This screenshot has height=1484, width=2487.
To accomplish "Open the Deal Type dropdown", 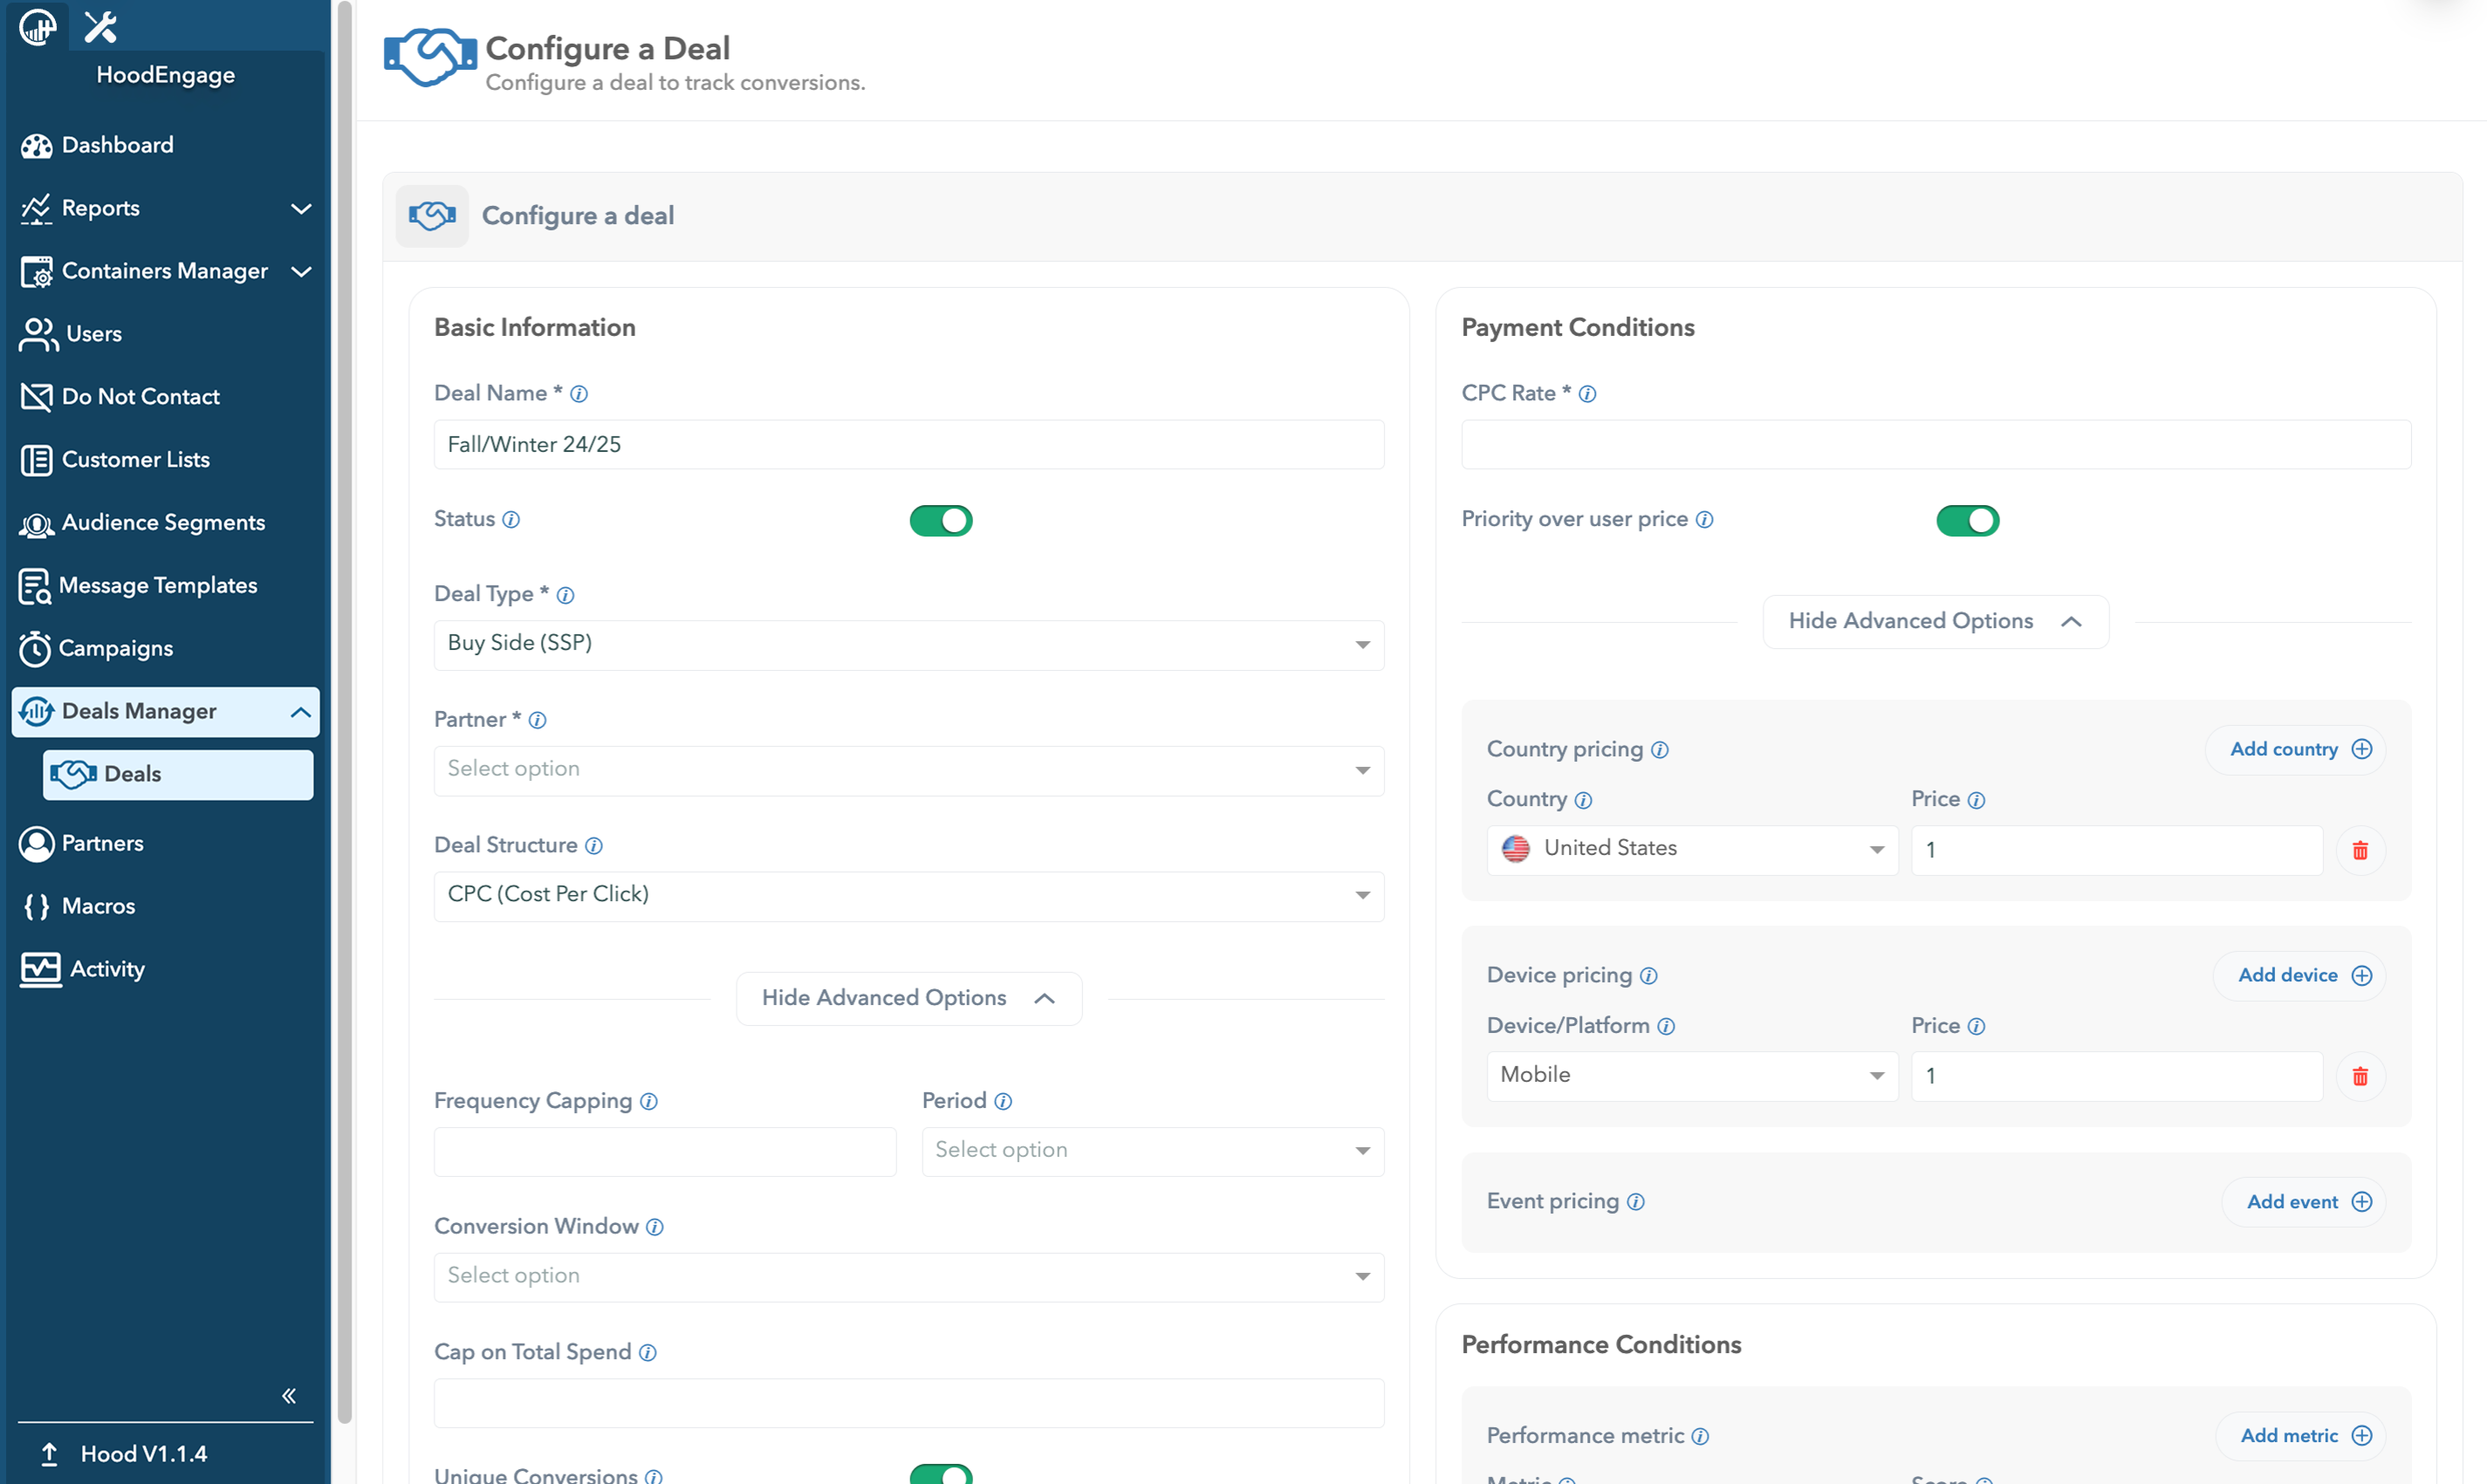I will tap(908, 644).
